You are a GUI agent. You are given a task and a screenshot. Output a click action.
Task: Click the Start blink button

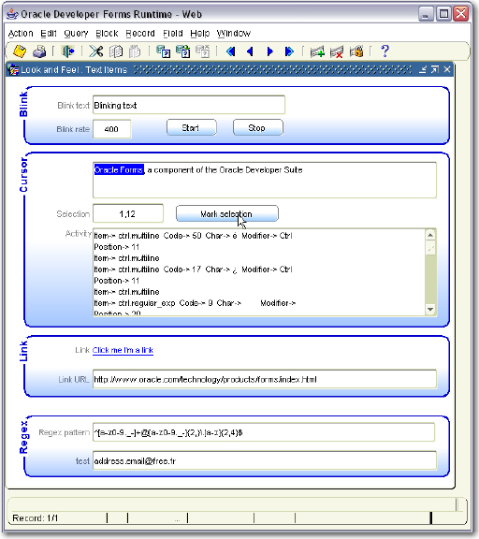(x=192, y=127)
